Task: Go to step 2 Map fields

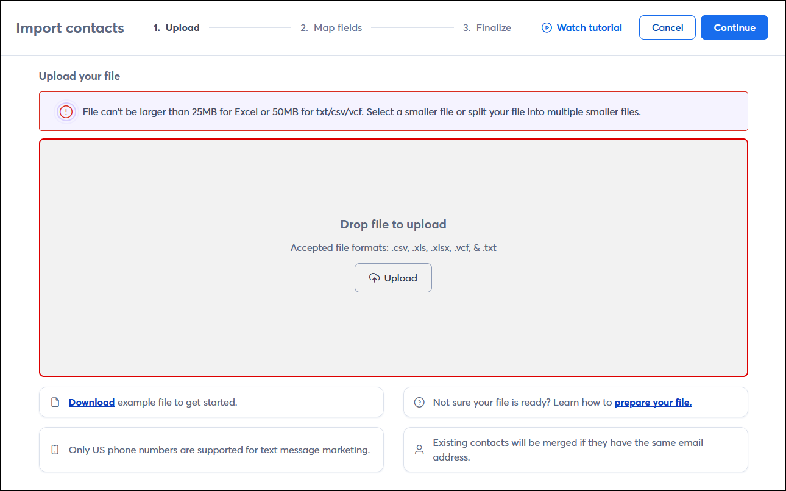Action: (x=331, y=27)
